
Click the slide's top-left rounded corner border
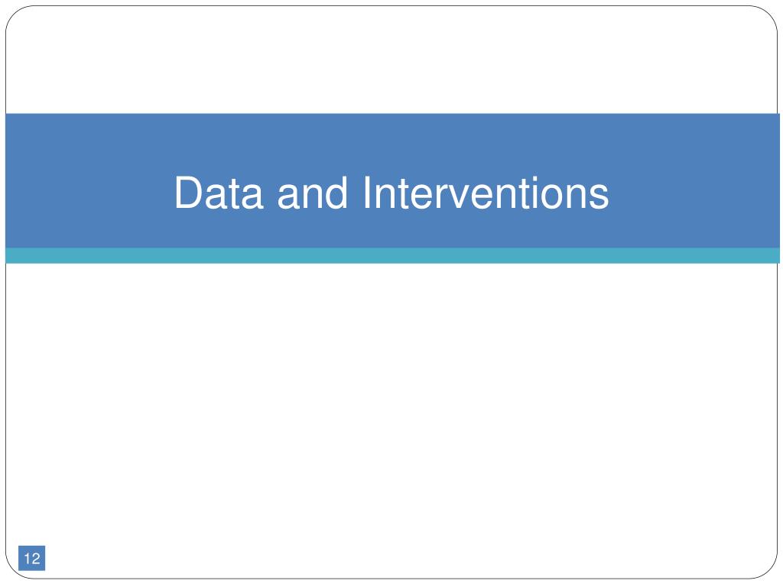coord(13,14)
